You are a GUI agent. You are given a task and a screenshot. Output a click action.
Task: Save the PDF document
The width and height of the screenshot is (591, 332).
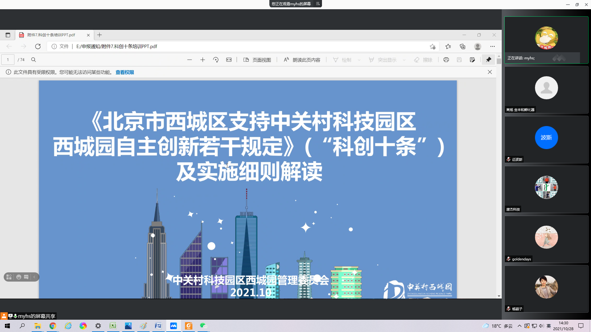(459, 60)
